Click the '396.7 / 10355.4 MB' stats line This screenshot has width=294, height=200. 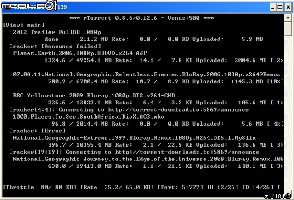pos(166,145)
